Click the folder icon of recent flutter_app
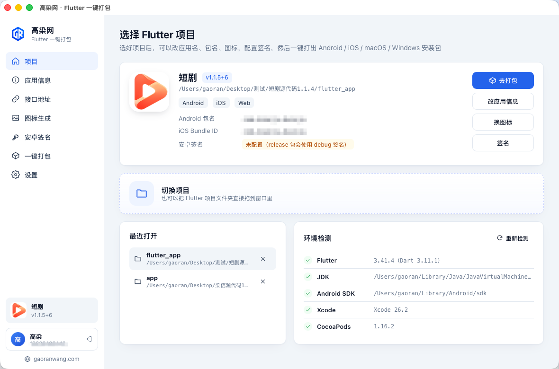Image resolution: width=559 pixels, height=369 pixels. point(137,259)
